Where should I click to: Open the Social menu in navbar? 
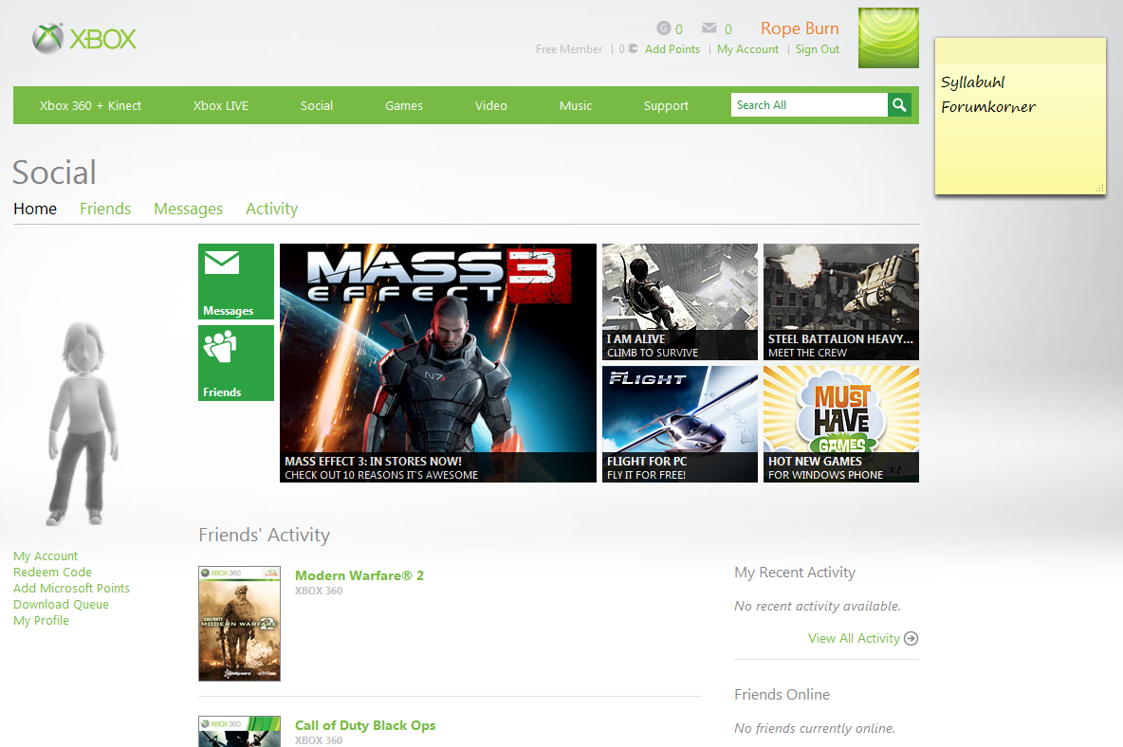(x=317, y=105)
